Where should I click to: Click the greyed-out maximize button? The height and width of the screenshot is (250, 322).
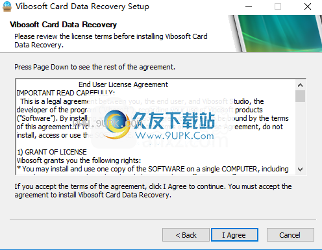click(278, 6)
